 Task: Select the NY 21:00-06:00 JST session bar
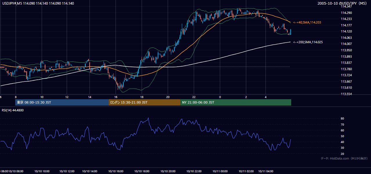click(x=236, y=102)
